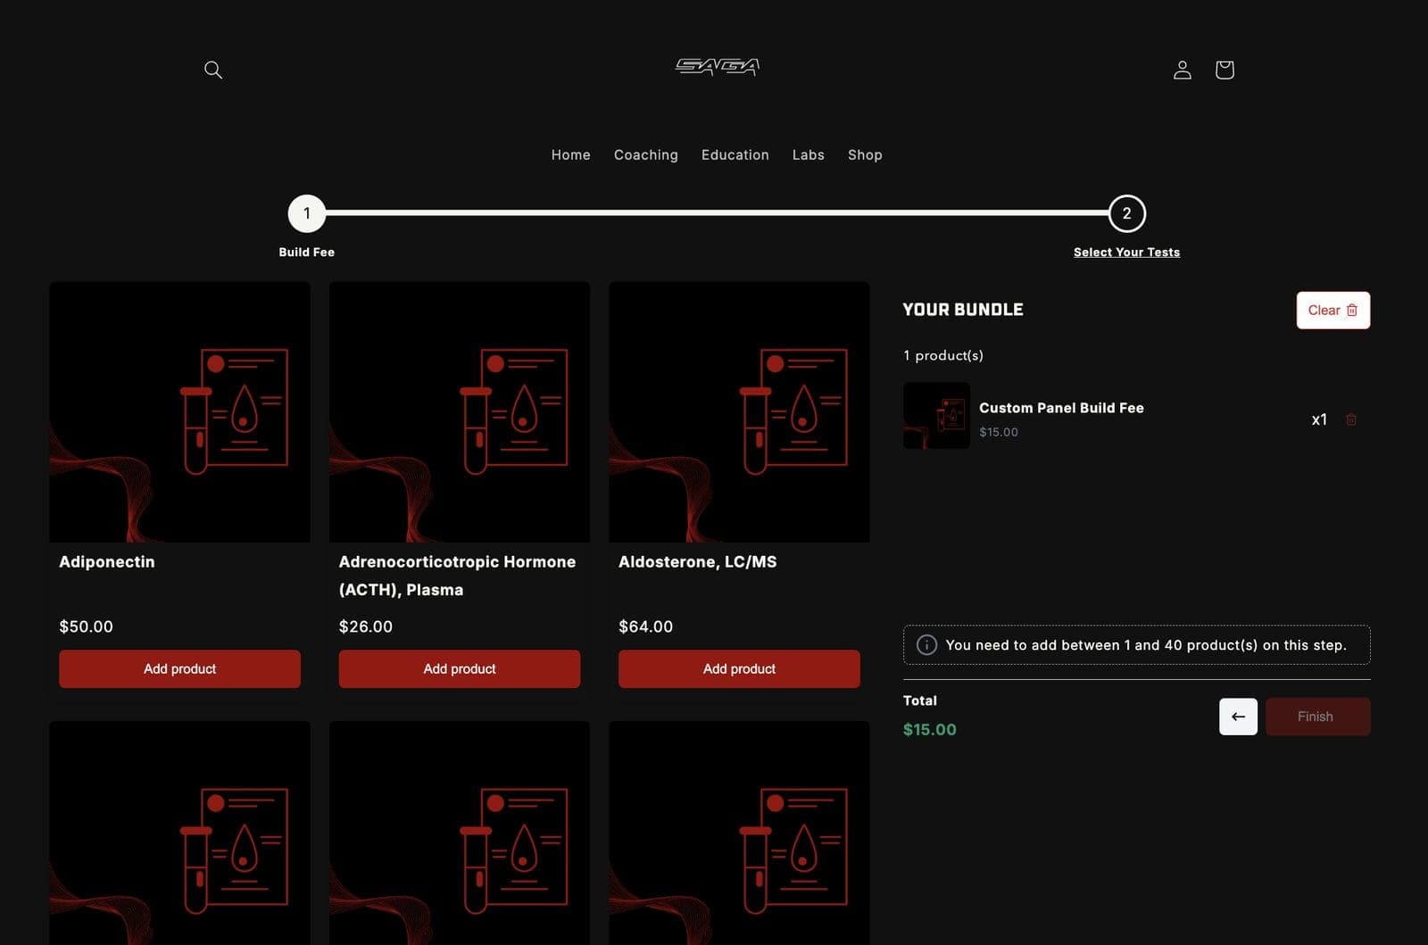Click the green $15.00 total amount
The height and width of the screenshot is (945, 1428).
click(929, 729)
